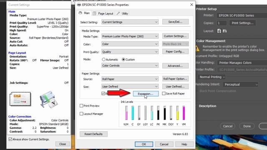Open the Normal Printing dropdown
267x150 pixels.
point(212,77)
